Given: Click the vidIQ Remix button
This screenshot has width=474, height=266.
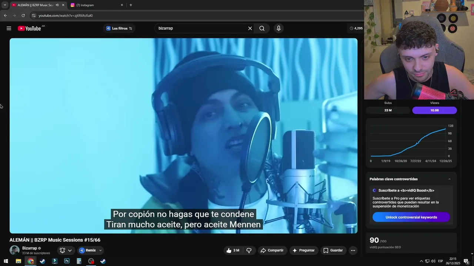Looking at the screenshot, I should [88, 250].
